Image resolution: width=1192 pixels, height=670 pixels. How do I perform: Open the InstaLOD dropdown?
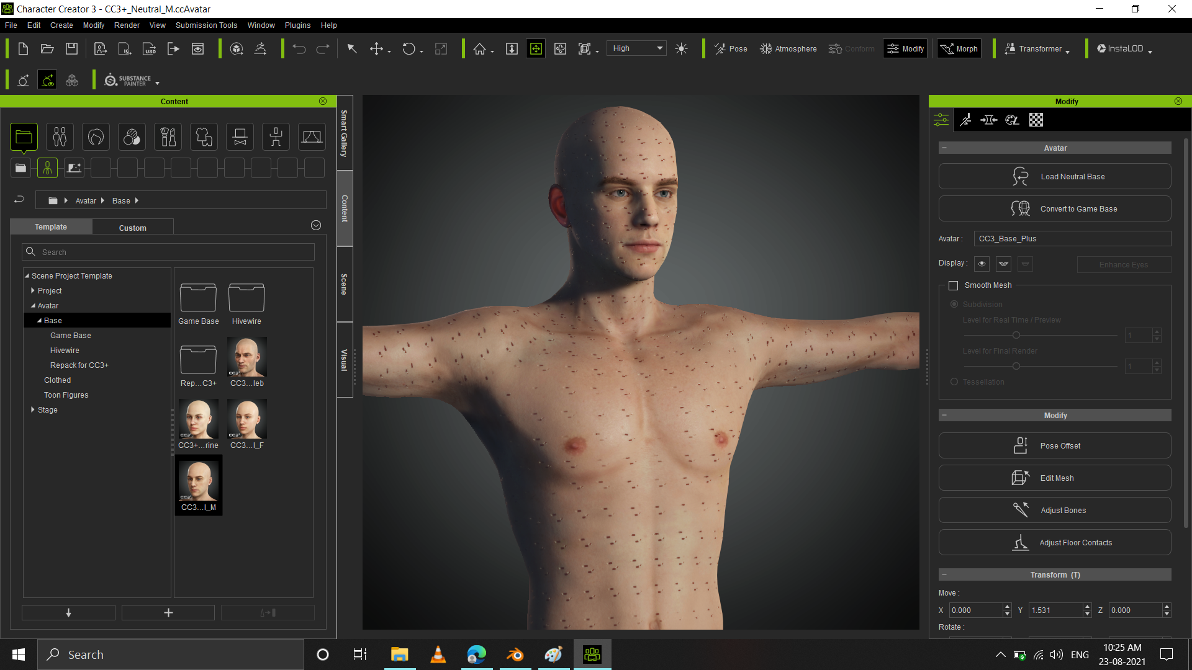[1124, 49]
